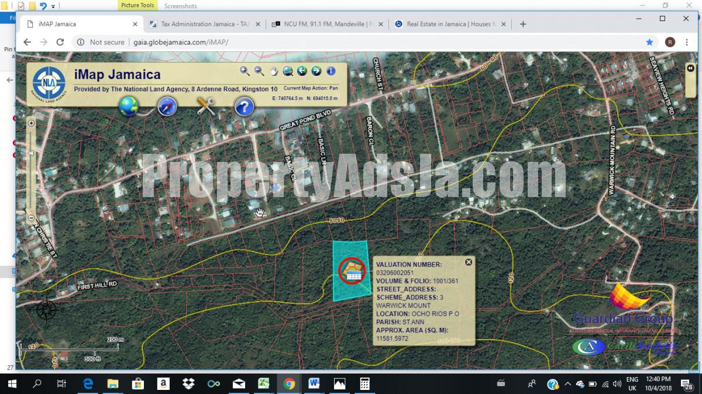This screenshot has width=702, height=394.
Task: Open iMap Help via question mark icon
Action: click(x=245, y=106)
